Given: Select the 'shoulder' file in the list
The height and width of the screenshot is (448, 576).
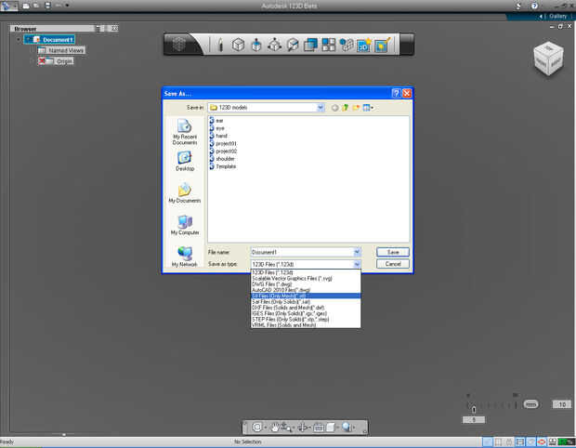Looking at the screenshot, I should pyautogui.click(x=222, y=159).
